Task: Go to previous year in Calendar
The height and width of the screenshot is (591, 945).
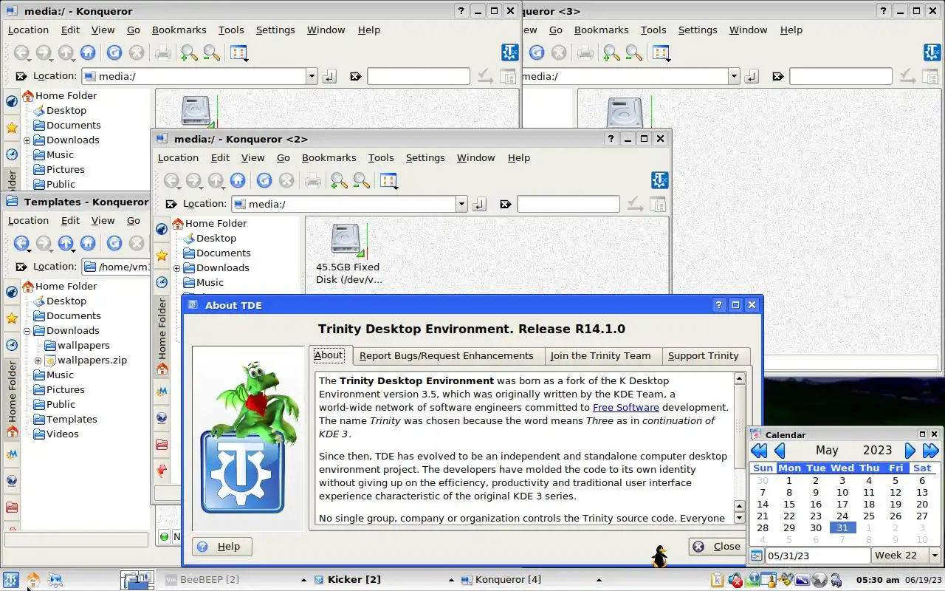Action: pyautogui.click(x=758, y=451)
